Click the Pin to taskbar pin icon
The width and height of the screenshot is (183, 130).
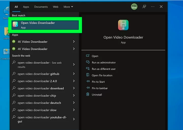click(88, 88)
